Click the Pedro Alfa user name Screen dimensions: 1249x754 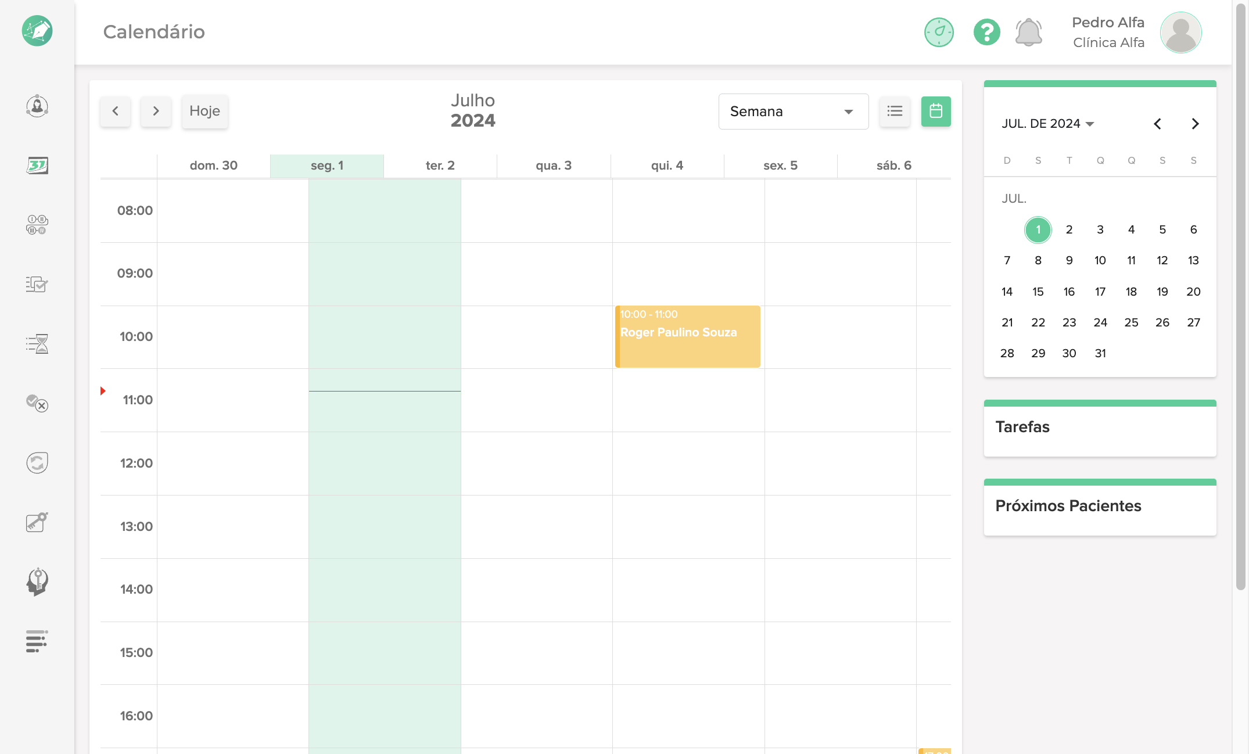click(1108, 22)
